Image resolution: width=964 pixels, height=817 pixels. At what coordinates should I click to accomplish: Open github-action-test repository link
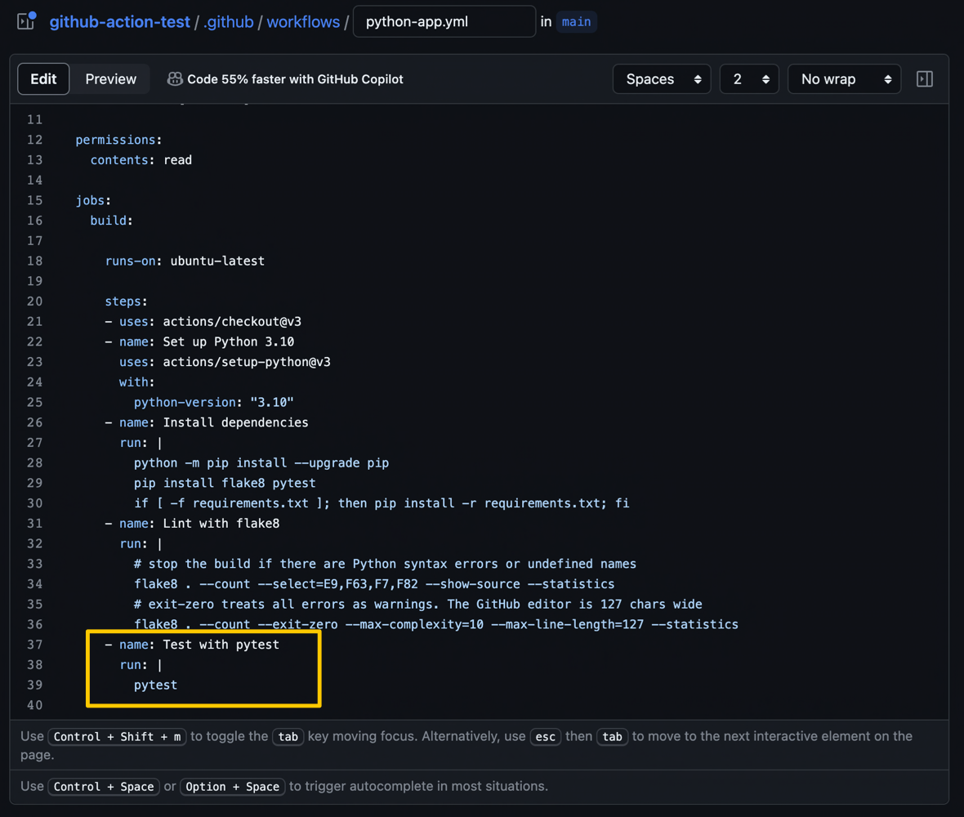coord(119,21)
